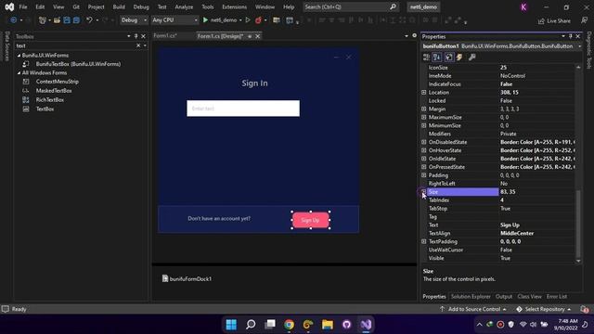Open Google Chrome from taskbar
This screenshot has height=334, width=594.
[x=289, y=325]
